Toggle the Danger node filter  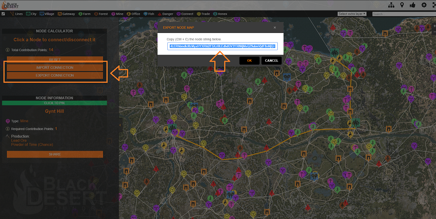point(166,14)
